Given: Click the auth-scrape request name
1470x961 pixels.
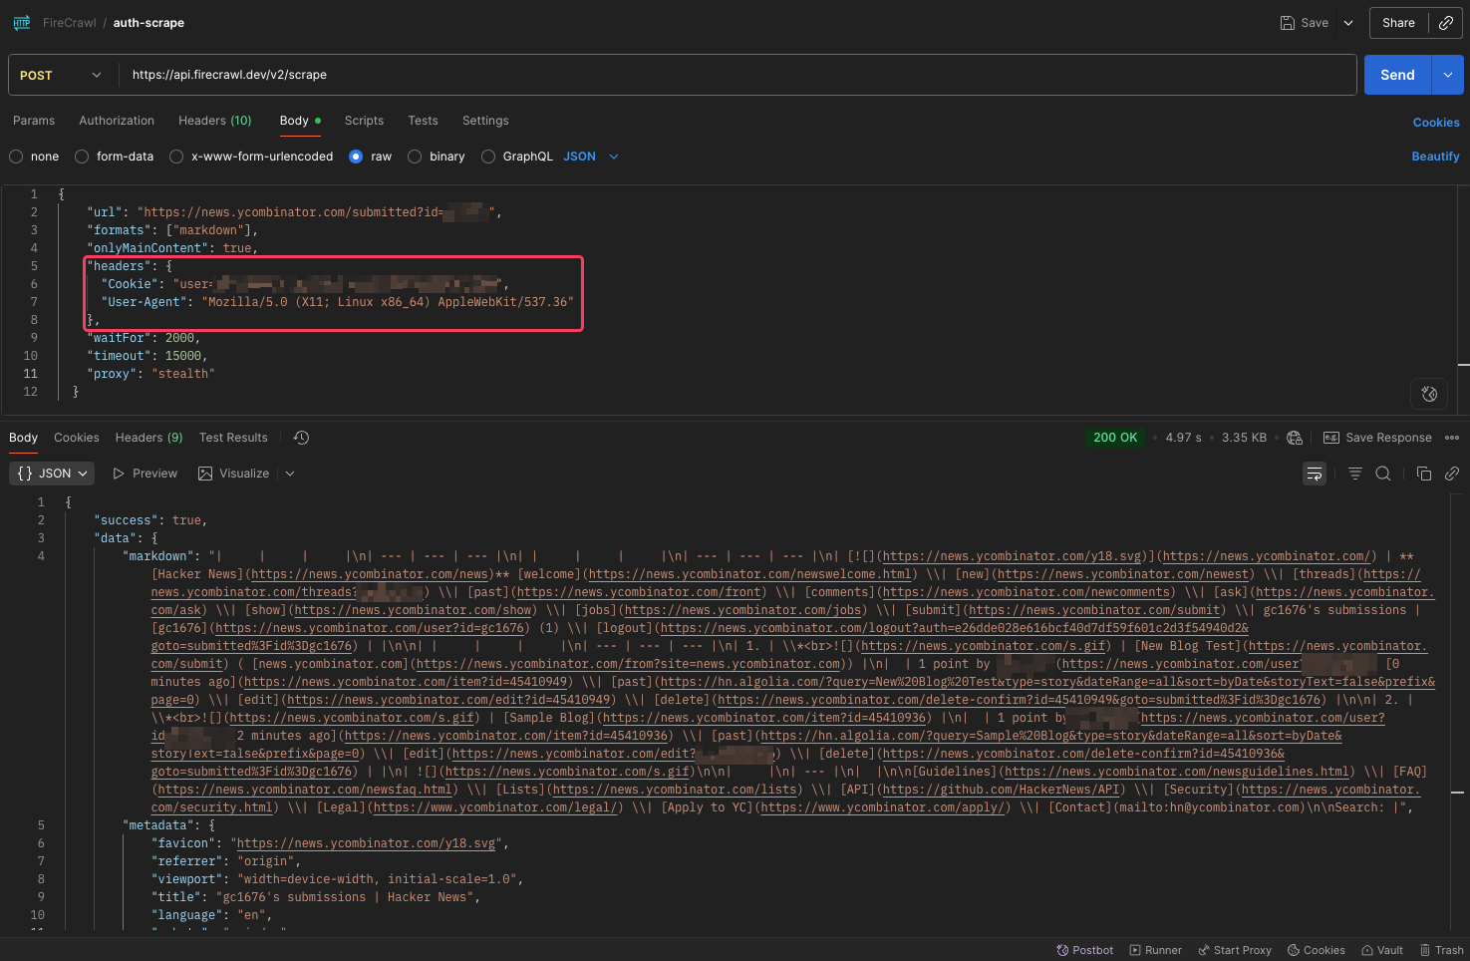Looking at the screenshot, I should pyautogui.click(x=148, y=23).
